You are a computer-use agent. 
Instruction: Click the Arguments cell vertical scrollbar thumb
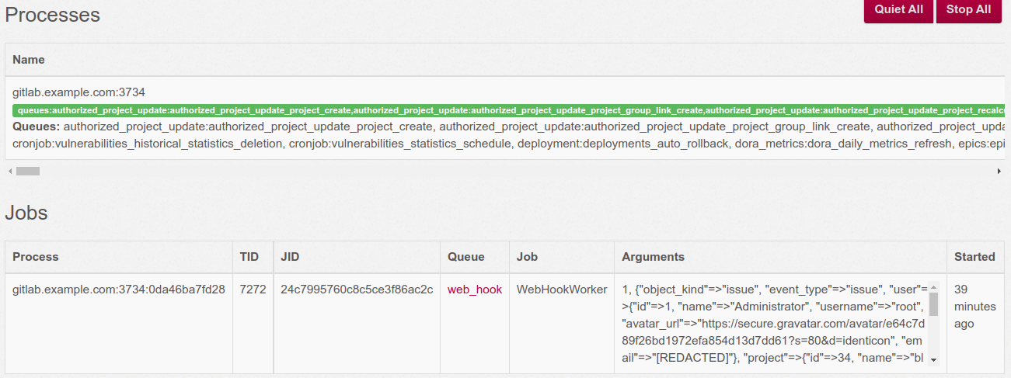point(933,303)
